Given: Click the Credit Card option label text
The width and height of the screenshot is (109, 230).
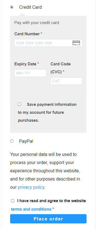Looking at the screenshot, I should pos(30,7).
